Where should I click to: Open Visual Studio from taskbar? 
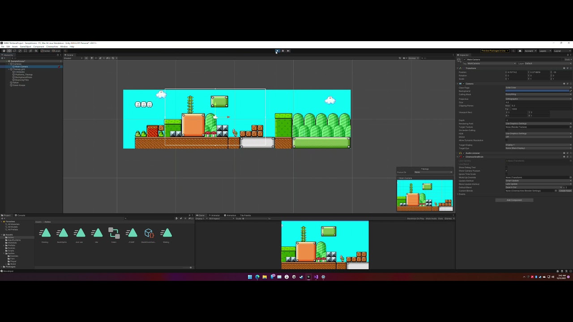[316, 277]
